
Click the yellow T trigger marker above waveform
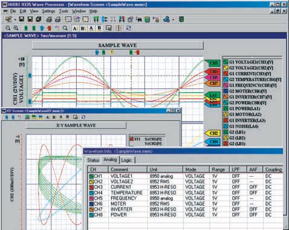(112, 53)
